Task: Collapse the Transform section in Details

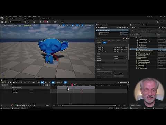Action: point(96,45)
